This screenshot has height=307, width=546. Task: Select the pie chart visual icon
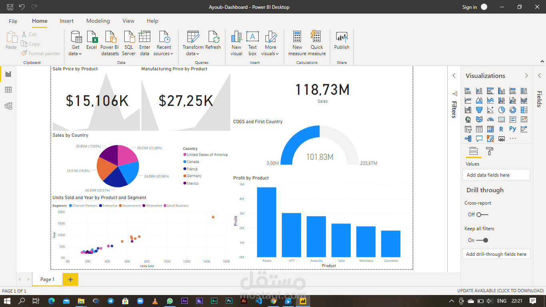(x=502, y=110)
